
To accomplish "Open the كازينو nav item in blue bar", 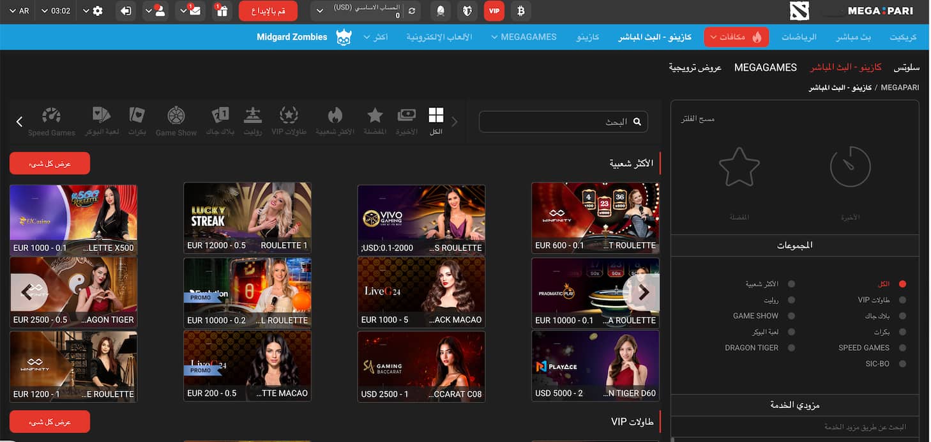I will 587,37.
